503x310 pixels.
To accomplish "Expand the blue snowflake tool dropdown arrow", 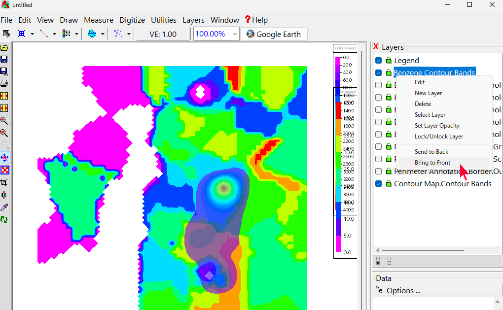I will point(103,34).
